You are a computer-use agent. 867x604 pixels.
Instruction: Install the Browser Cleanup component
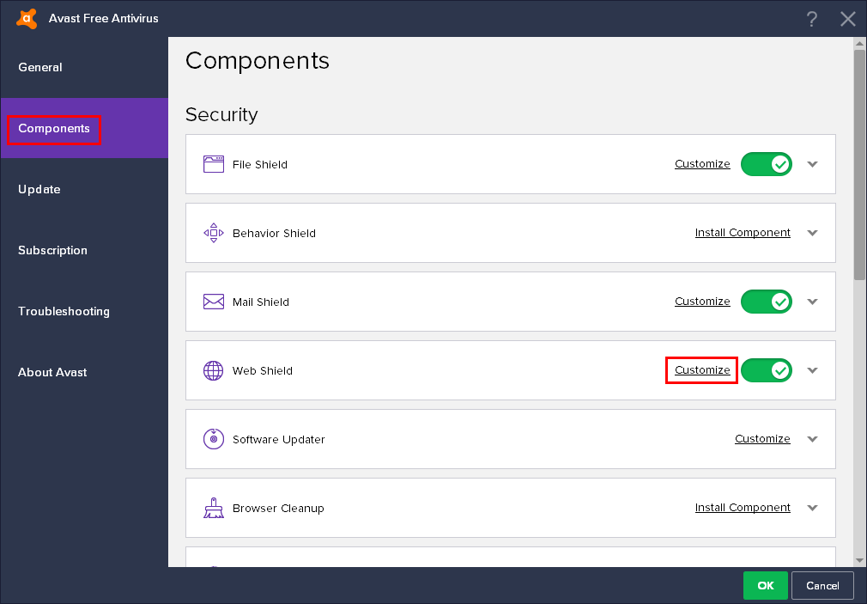click(x=743, y=507)
